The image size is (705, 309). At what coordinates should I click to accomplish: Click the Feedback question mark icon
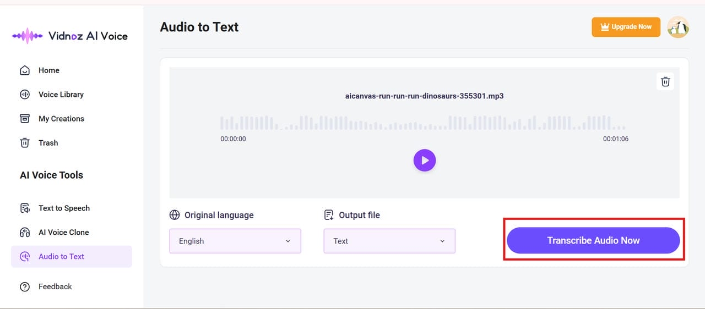[25, 287]
